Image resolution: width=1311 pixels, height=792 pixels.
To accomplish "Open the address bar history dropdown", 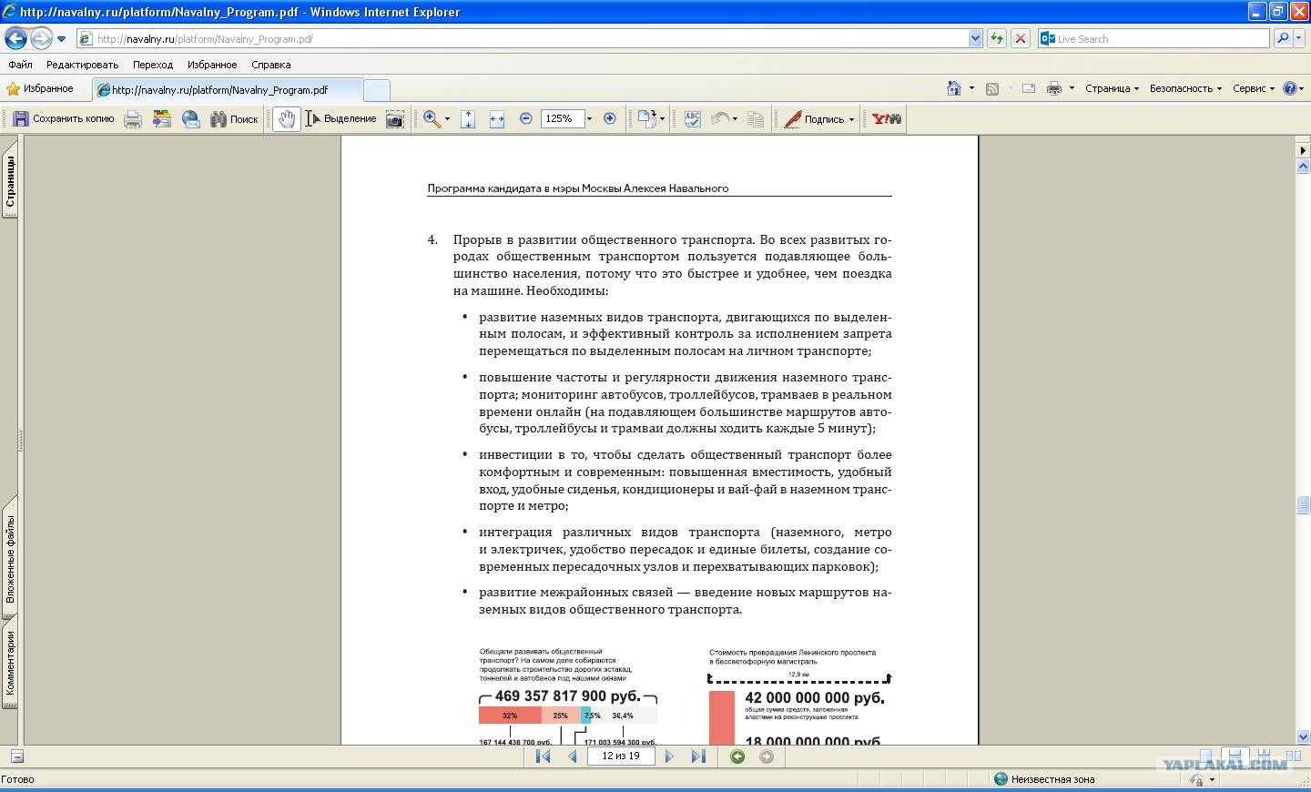I will (x=975, y=38).
